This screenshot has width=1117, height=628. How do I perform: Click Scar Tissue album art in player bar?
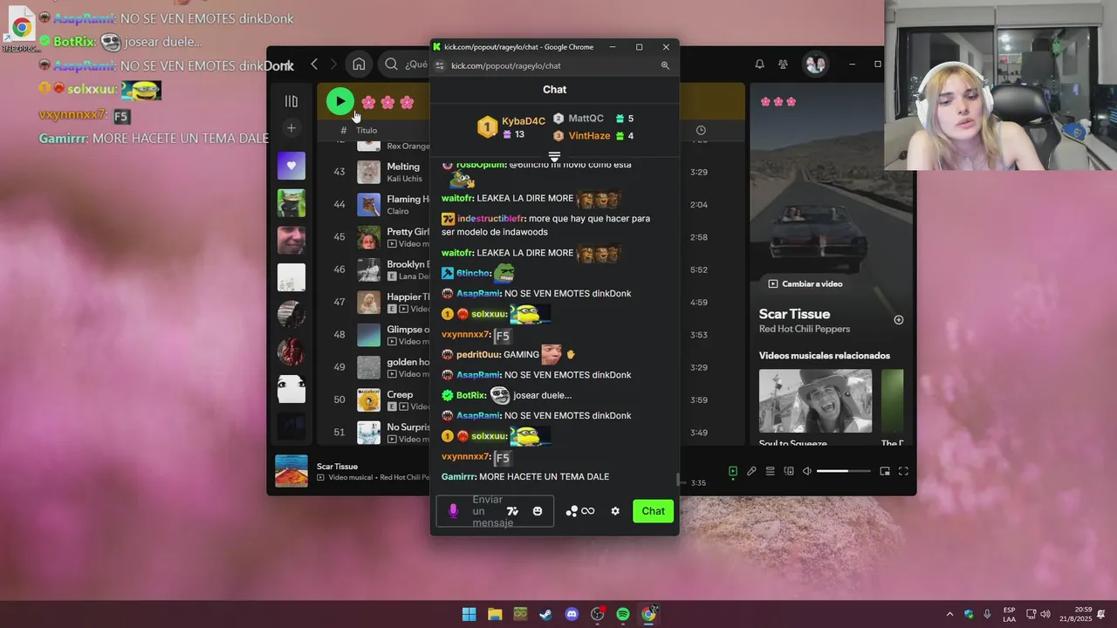(x=291, y=471)
